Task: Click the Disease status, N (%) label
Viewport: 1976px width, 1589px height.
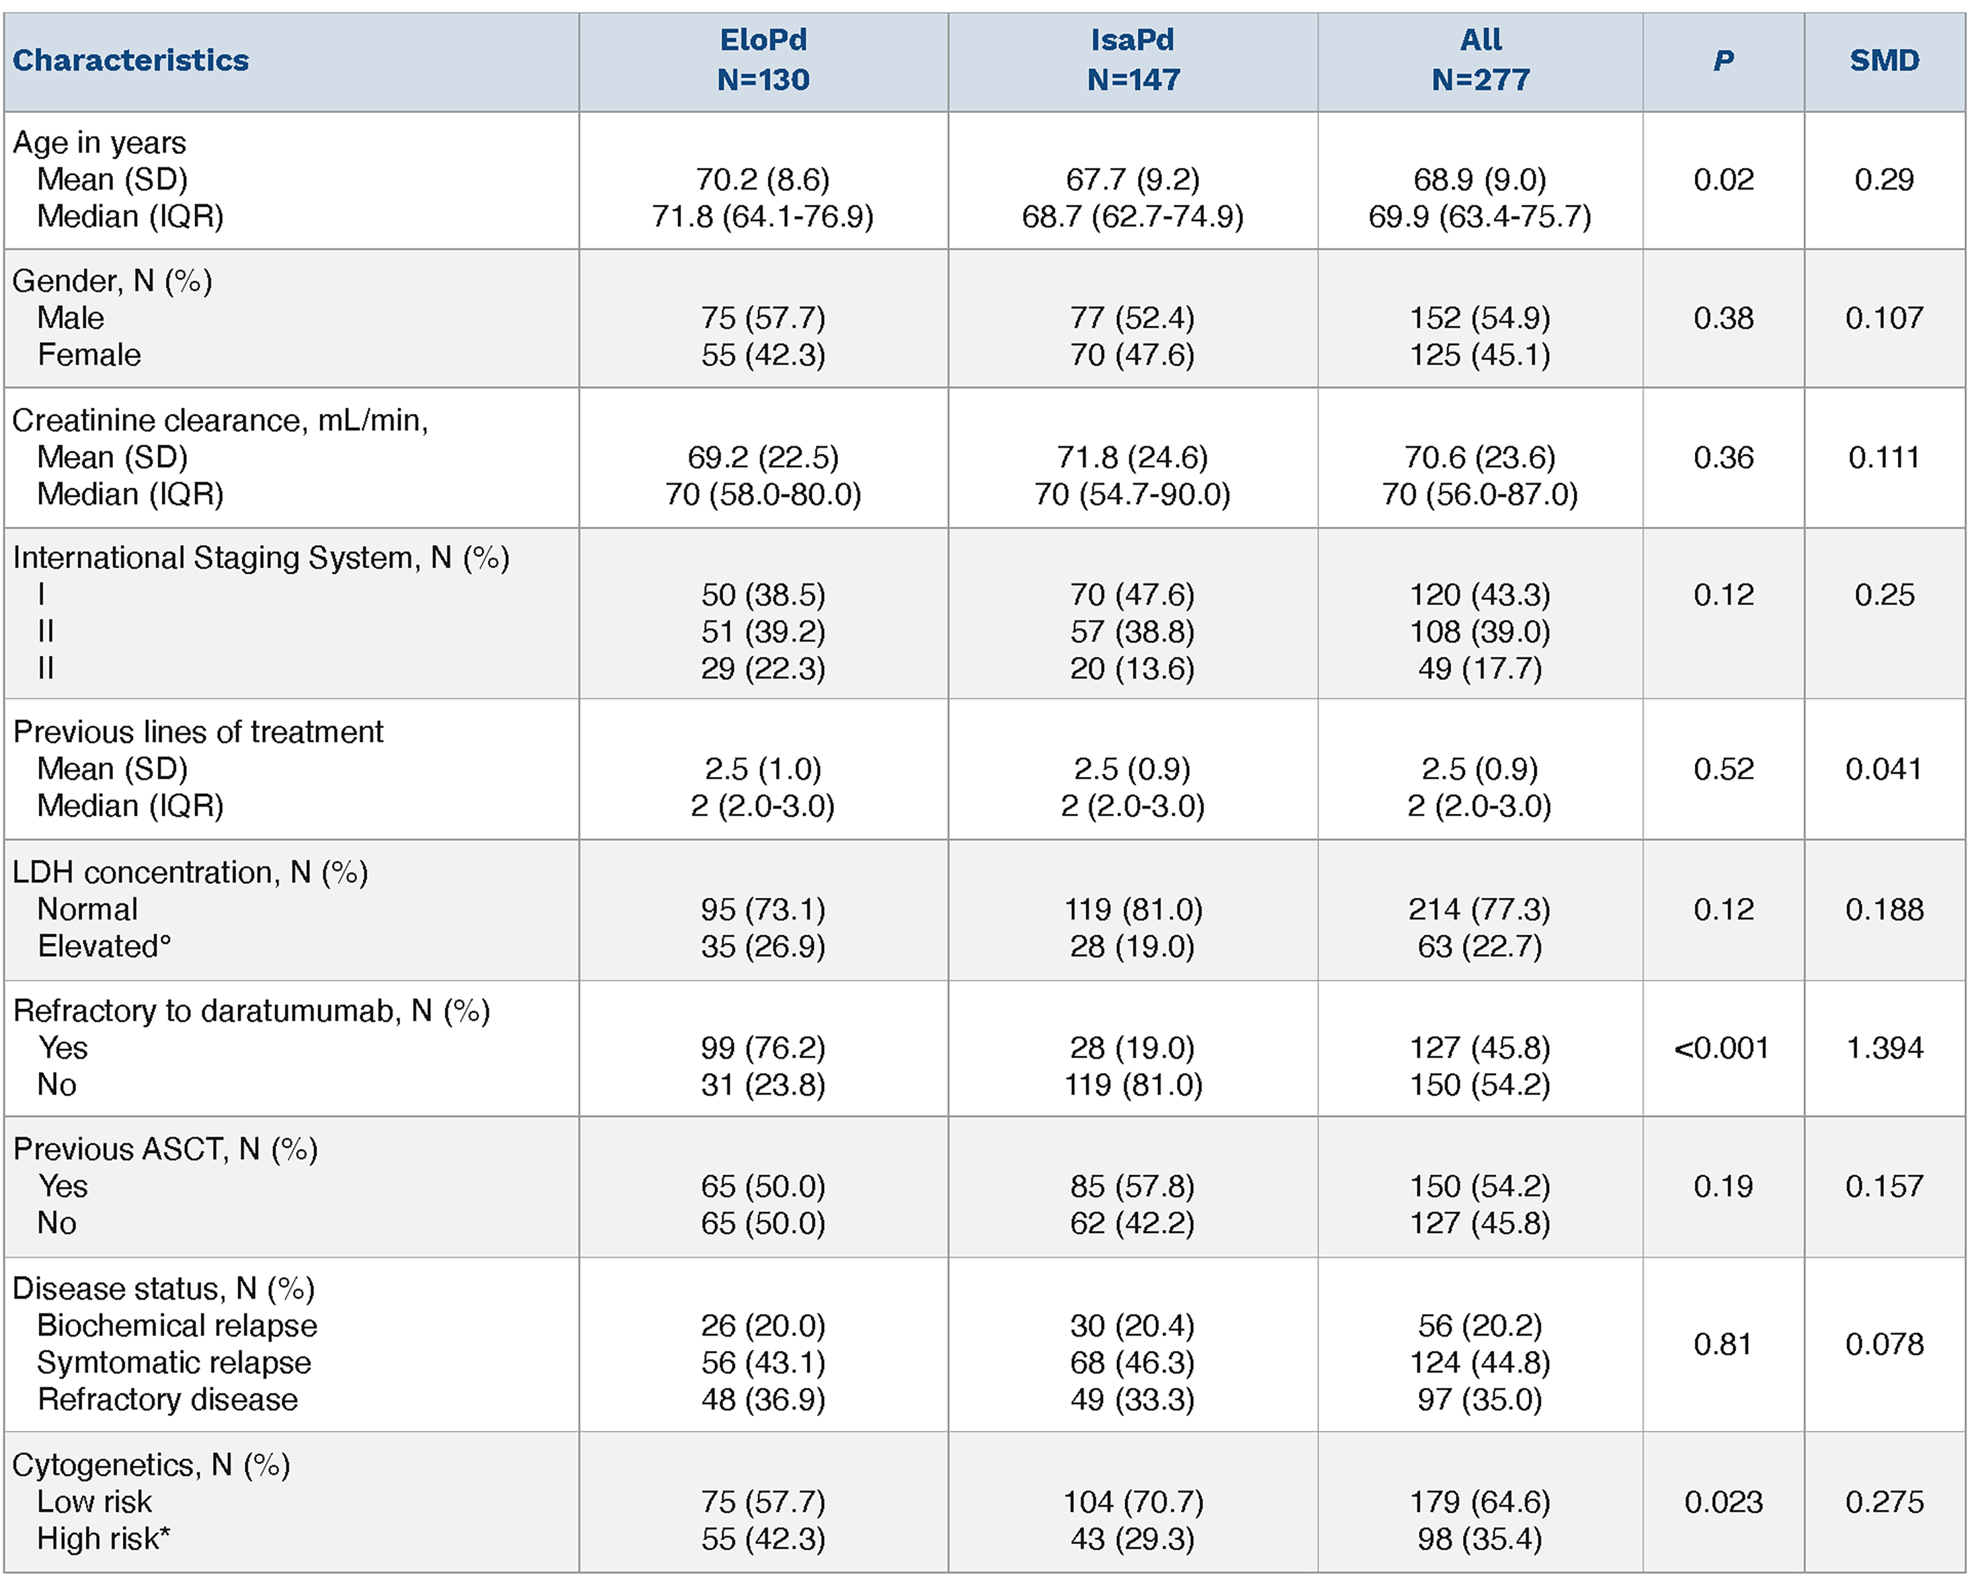Action: [163, 1288]
